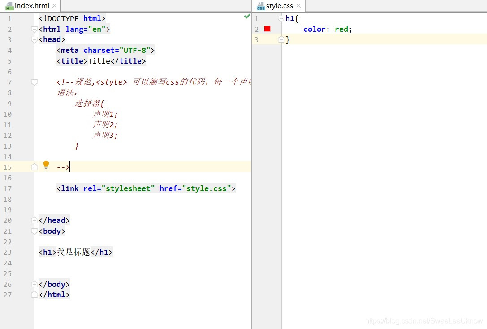Click the comment end fold marker on line 15
The image size is (487, 329).
[34, 167]
